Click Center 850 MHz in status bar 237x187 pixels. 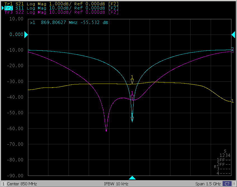22,184
